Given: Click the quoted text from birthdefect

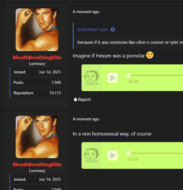Looking at the screenshot, I should point(130,42).
